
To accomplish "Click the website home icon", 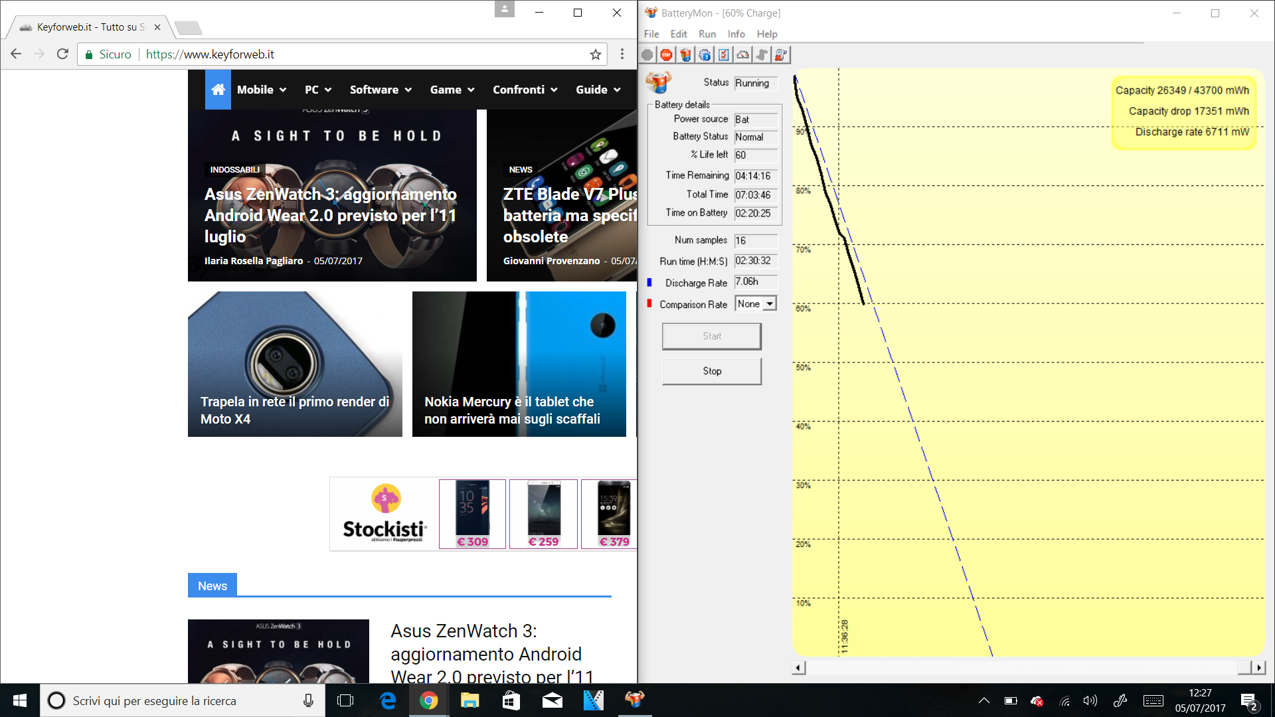I will coord(218,90).
